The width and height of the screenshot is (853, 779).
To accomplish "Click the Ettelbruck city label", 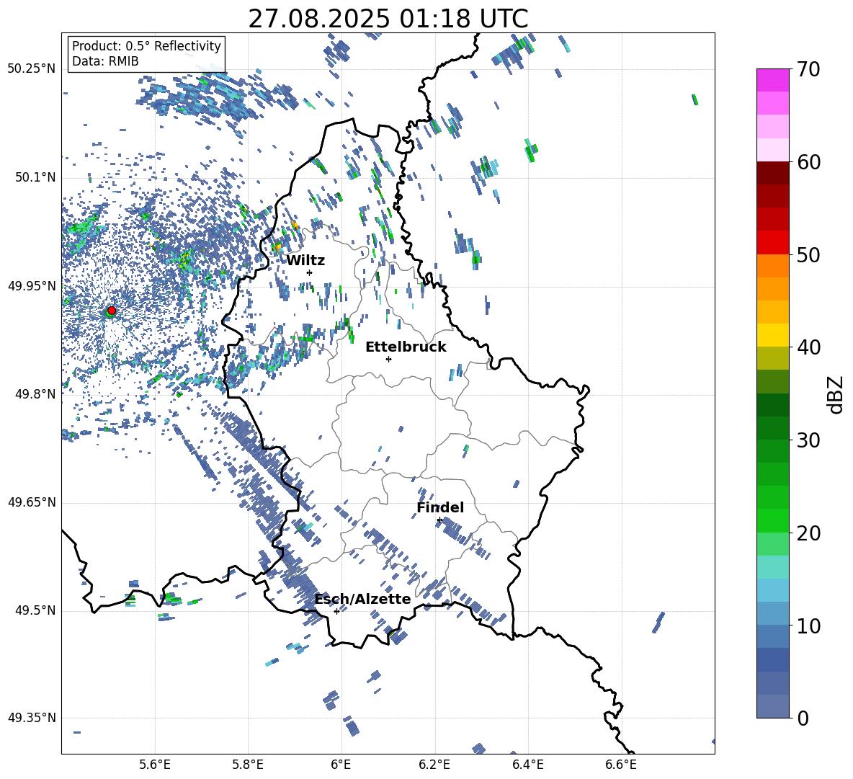I will 406,347.
